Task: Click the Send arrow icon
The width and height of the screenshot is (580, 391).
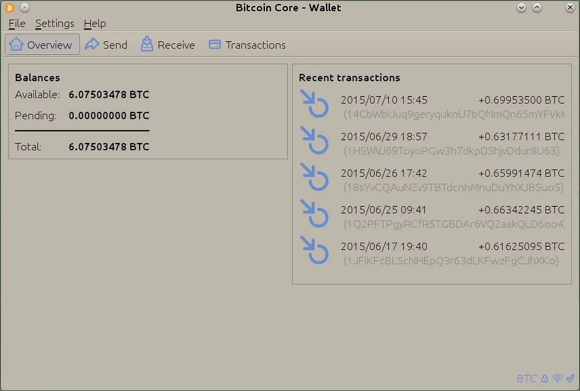Action: point(92,44)
